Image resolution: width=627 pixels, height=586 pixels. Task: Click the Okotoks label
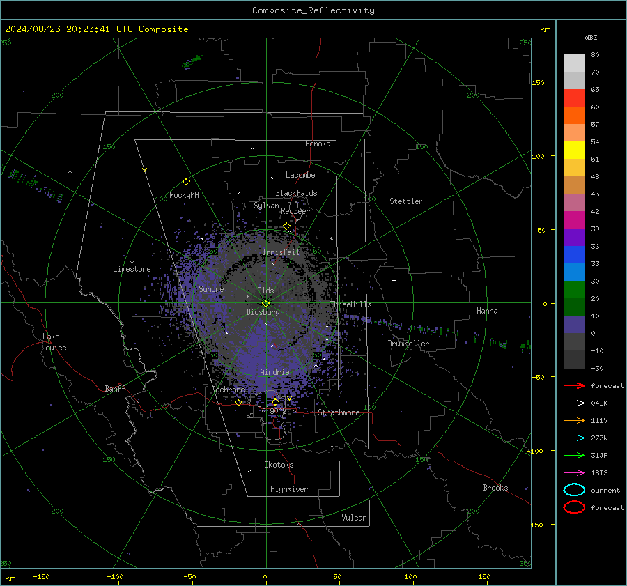pos(279,465)
